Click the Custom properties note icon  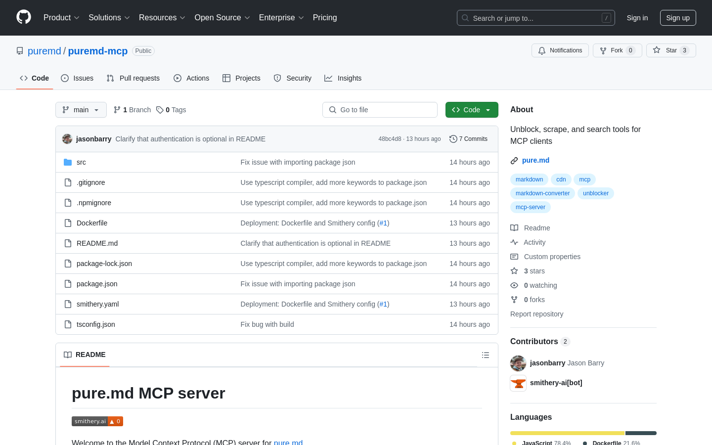tap(514, 257)
